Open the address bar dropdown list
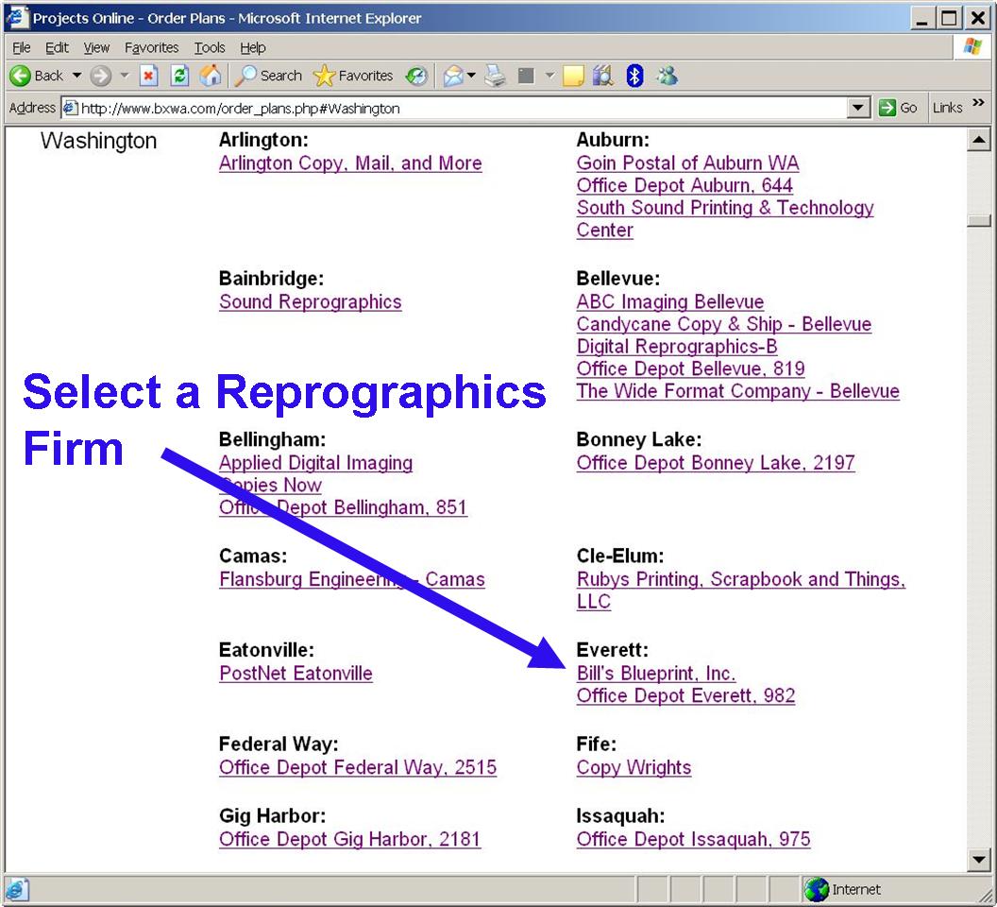 click(858, 109)
